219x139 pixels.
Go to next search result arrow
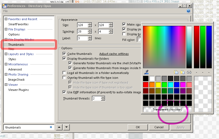pyautogui.click(x=66, y=127)
